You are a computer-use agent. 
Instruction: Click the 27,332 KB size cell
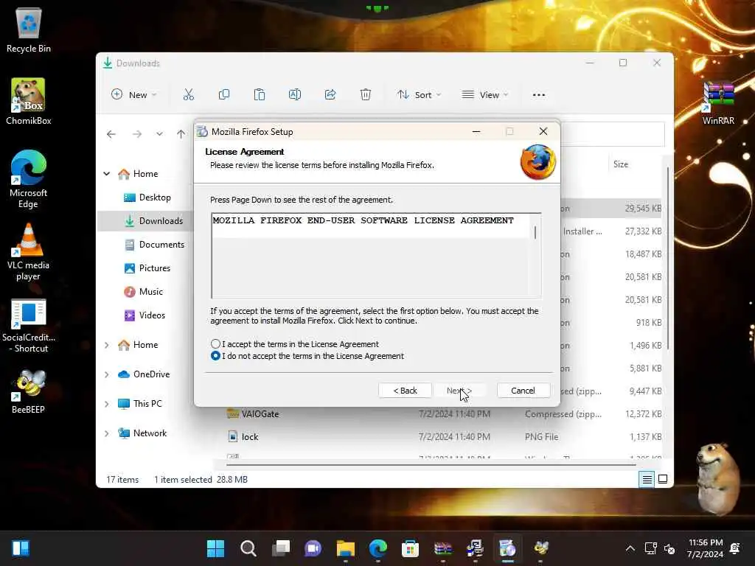click(643, 231)
